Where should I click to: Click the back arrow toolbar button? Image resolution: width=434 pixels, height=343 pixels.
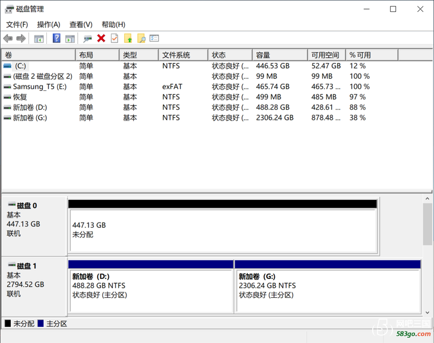(8, 39)
